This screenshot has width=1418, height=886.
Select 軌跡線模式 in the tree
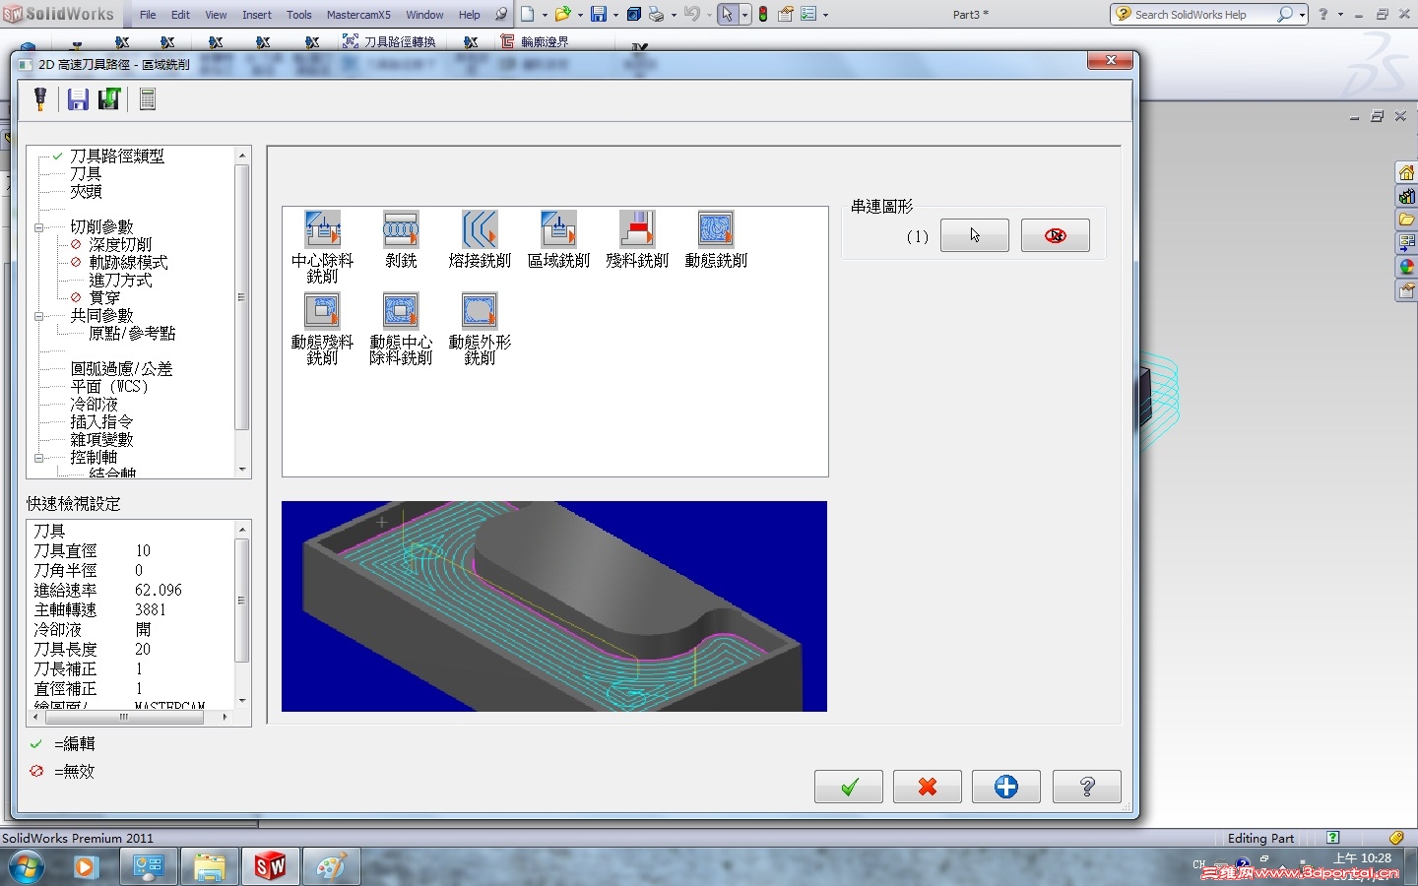click(x=128, y=262)
